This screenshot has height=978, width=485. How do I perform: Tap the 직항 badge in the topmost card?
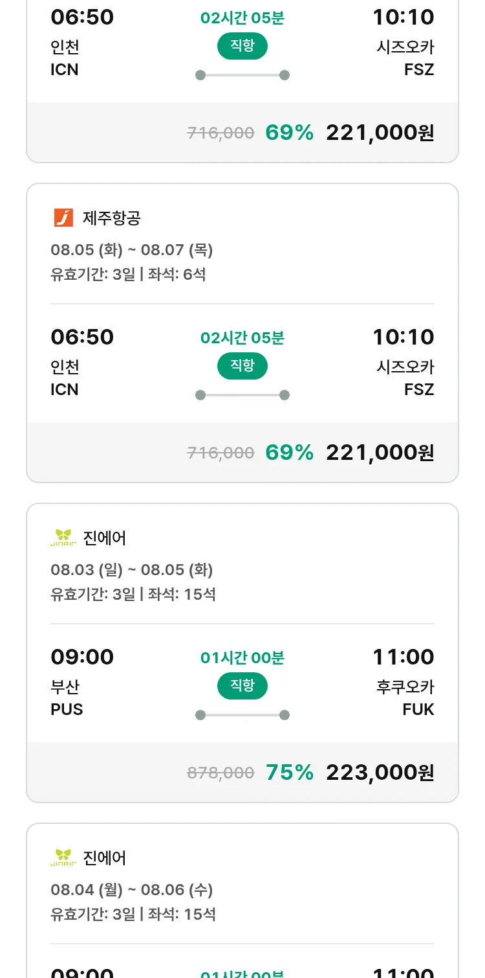tap(242, 46)
